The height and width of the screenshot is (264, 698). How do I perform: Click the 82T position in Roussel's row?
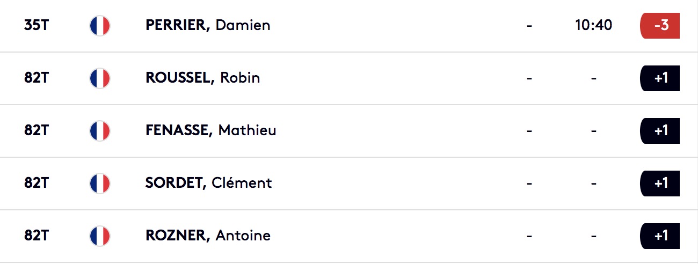pos(37,78)
